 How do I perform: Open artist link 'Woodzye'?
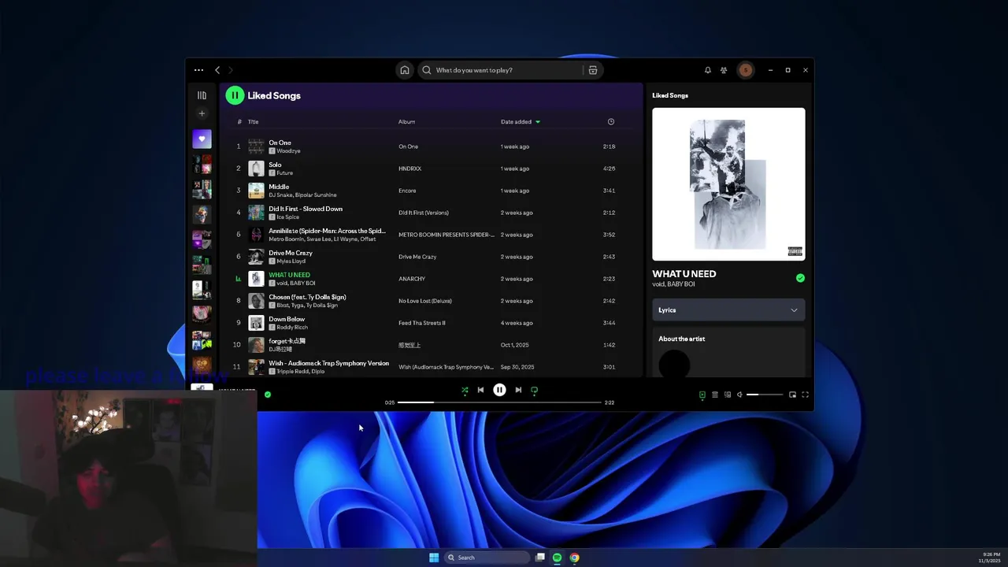pyautogui.click(x=288, y=151)
